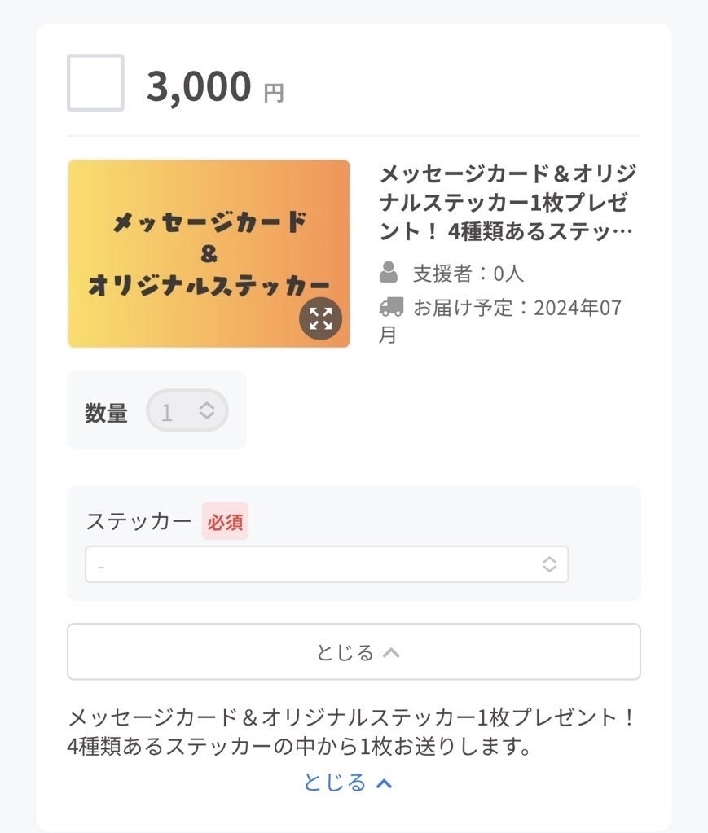708x833 pixels.
Task: Collapse details with the bordered とじる button
Action: tap(354, 651)
